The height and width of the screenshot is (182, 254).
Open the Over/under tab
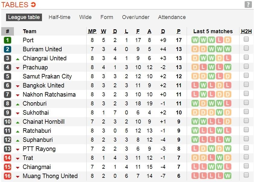click(136, 17)
